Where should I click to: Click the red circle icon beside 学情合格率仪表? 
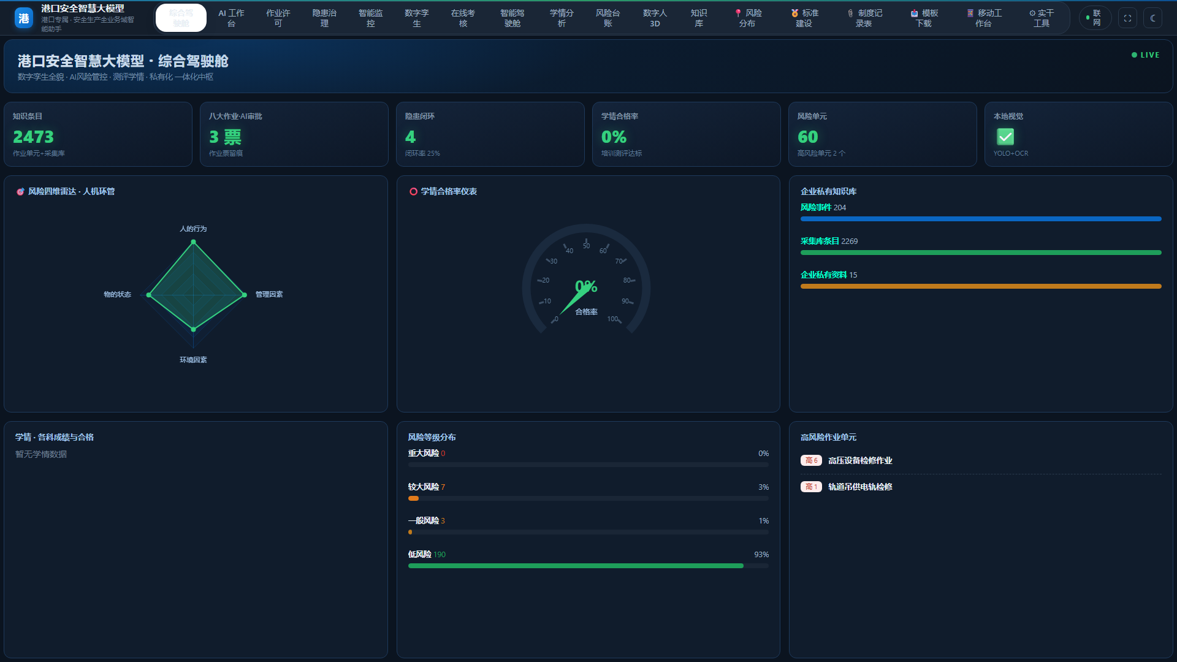click(413, 192)
